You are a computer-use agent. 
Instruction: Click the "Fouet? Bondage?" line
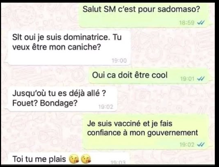[x=45, y=103]
